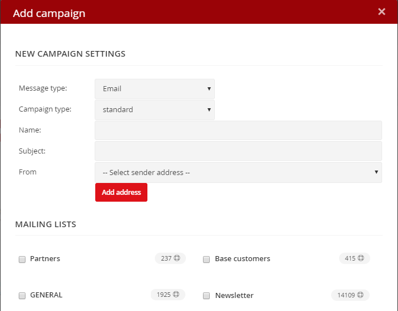398x311 pixels.
Task: Open the Message type dropdown
Action: pos(155,89)
